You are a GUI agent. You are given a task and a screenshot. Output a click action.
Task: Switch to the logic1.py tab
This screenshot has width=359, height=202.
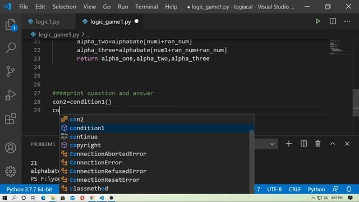(48, 22)
